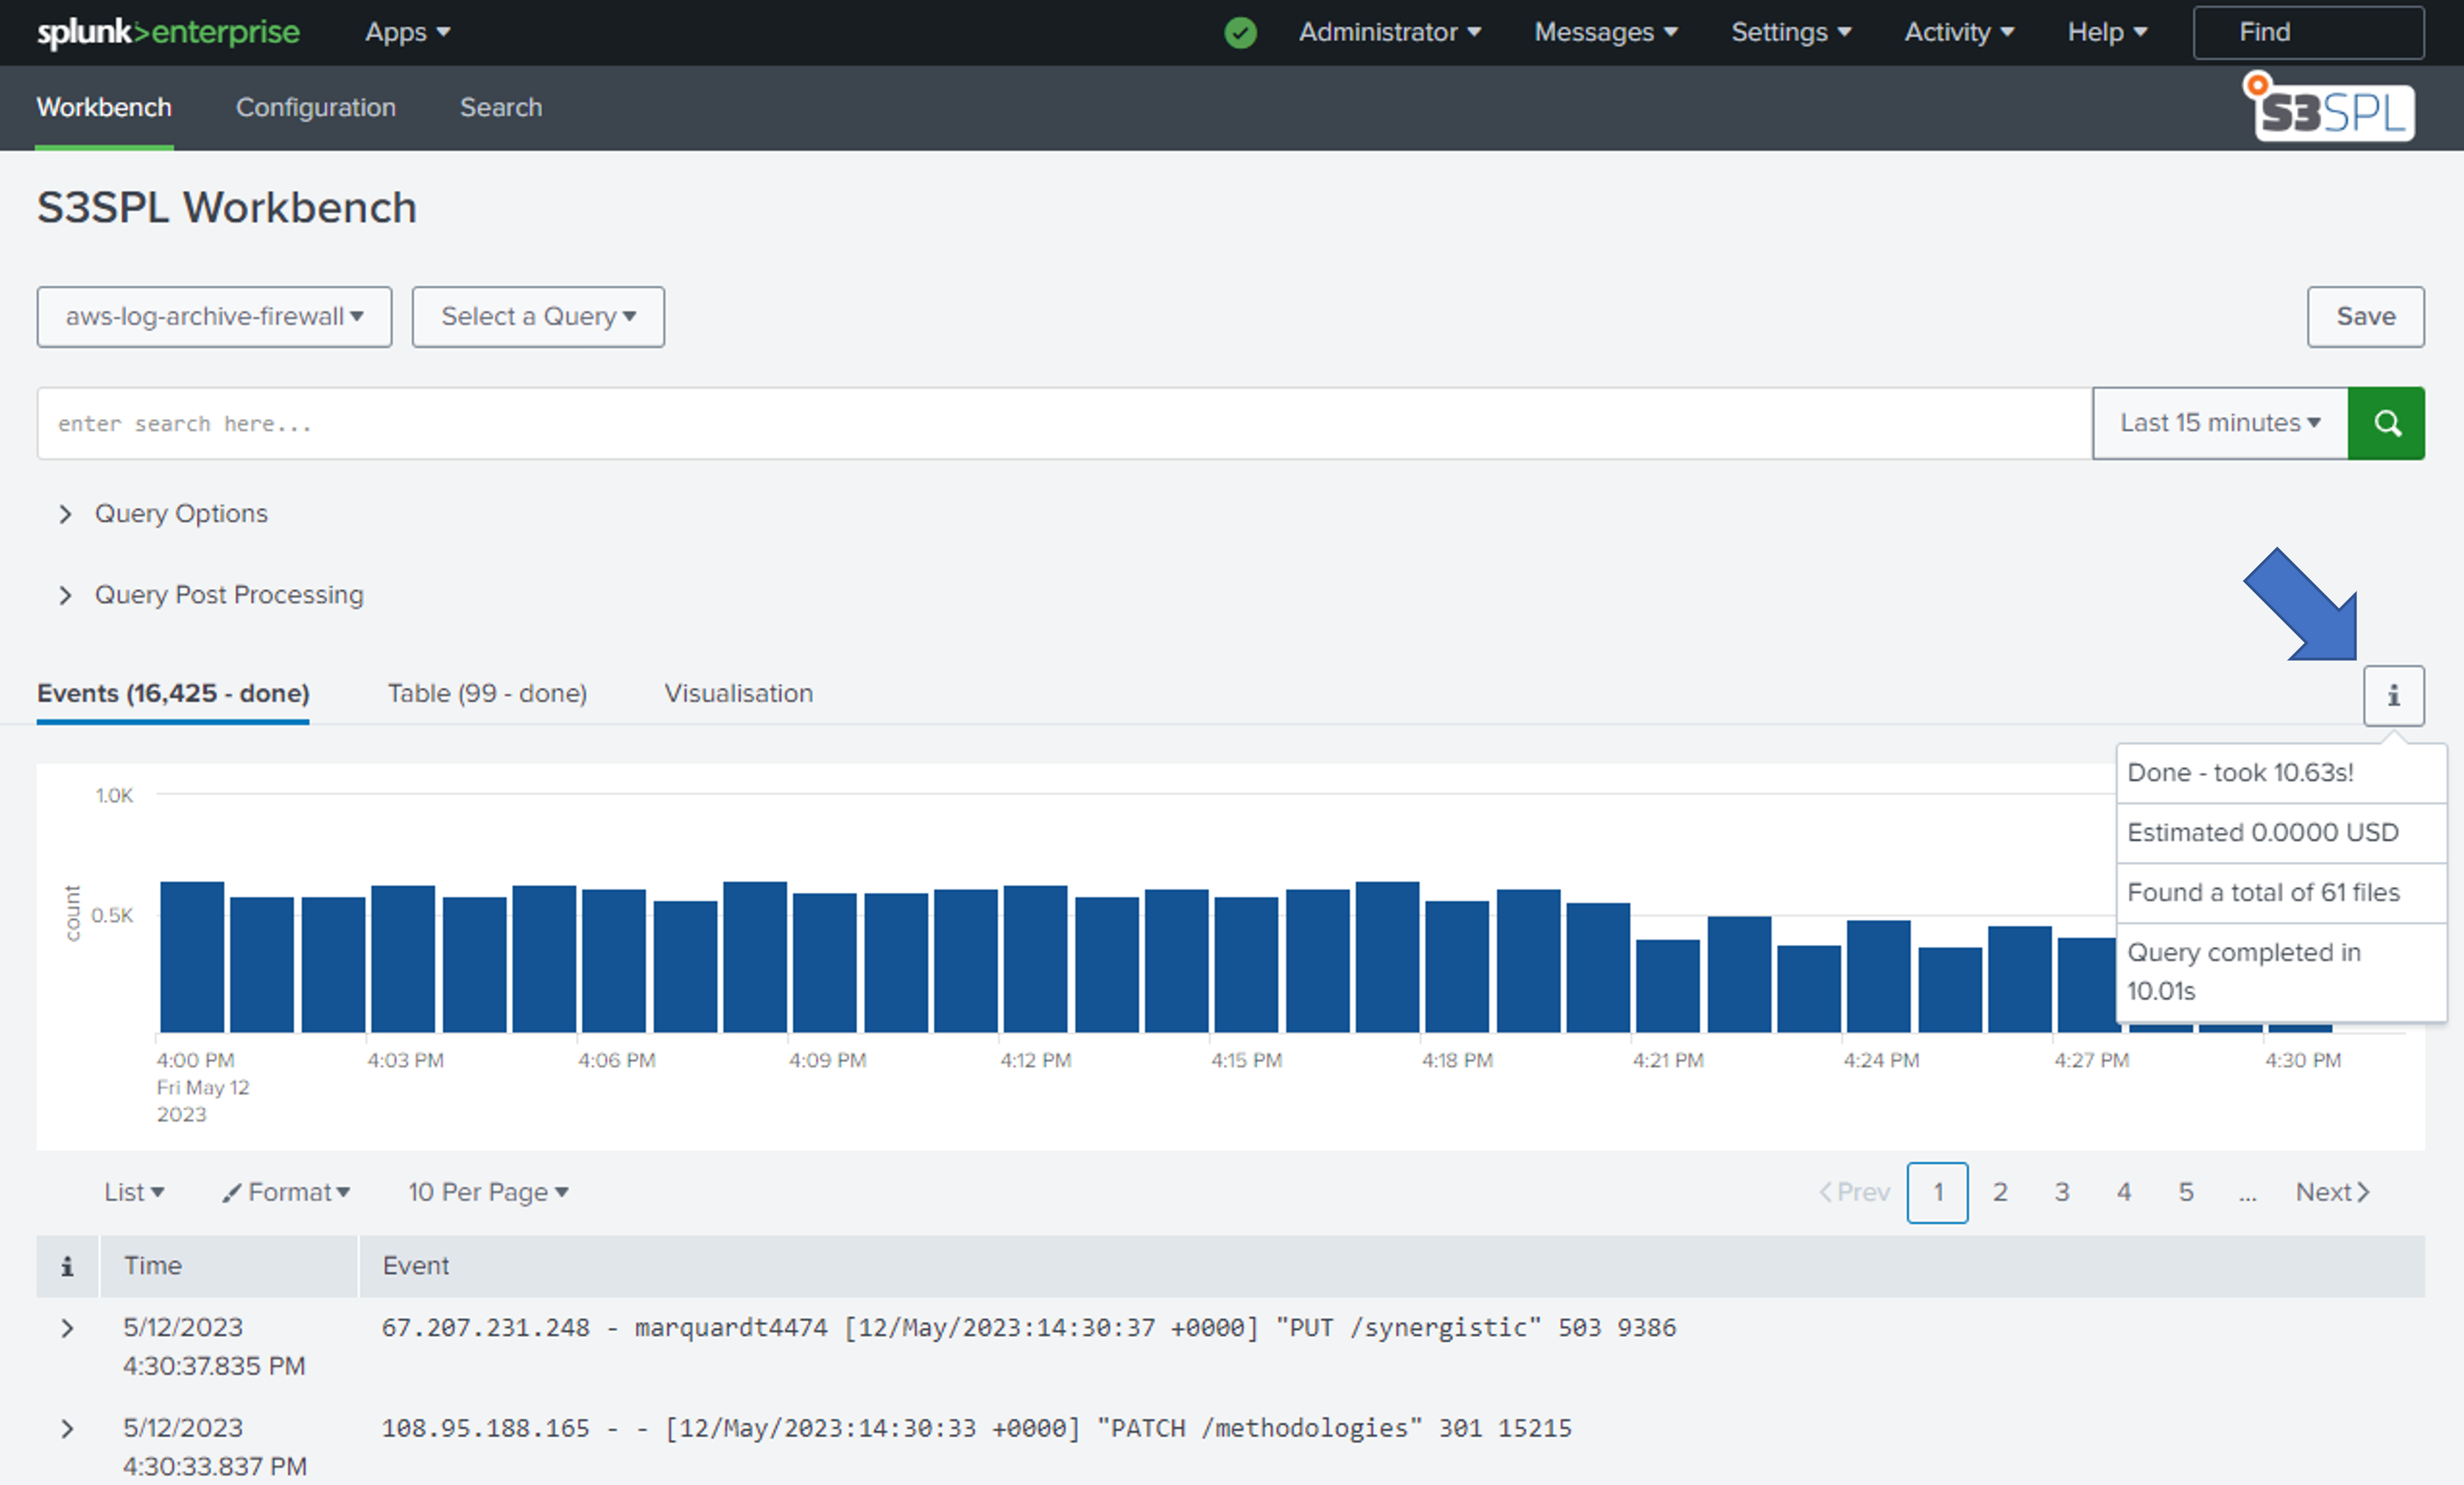Image resolution: width=2464 pixels, height=1485 pixels.
Task: Toggle the Format display option
Action: pyautogui.click(x=287, y=1191)
